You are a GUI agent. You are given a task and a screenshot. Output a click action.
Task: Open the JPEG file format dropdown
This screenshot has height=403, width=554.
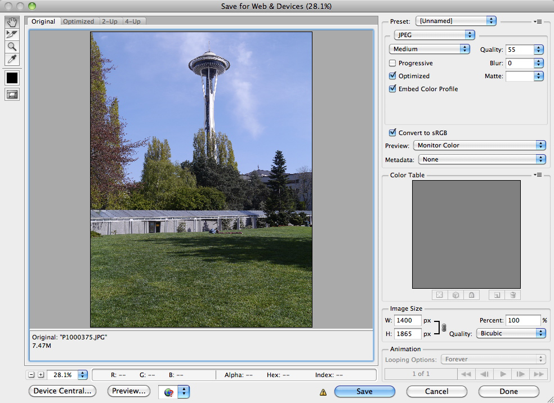434,35
